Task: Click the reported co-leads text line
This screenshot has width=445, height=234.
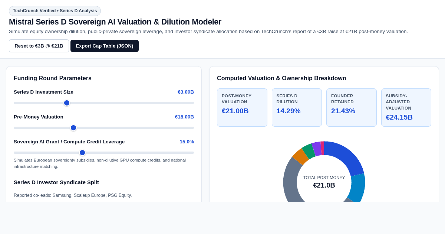Action: coord(73,195)
